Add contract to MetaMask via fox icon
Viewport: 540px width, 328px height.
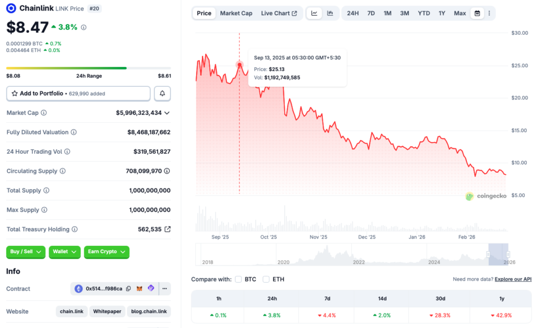point(139,289)
